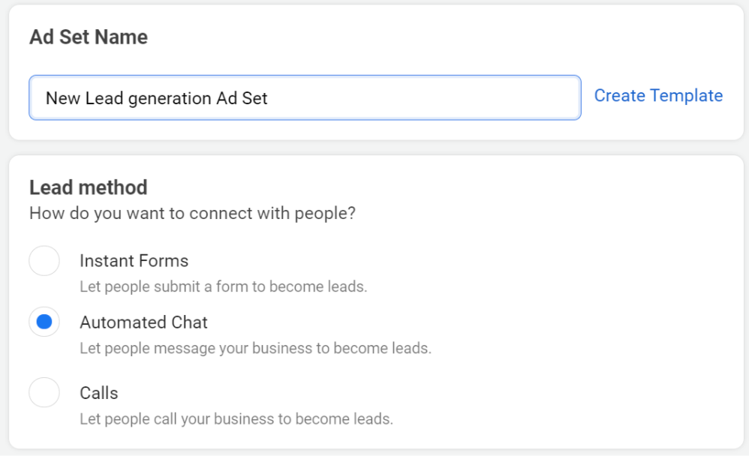749x456 pixels.
Task: Click the Ad Set Name heading
Action: coord(88,36)
